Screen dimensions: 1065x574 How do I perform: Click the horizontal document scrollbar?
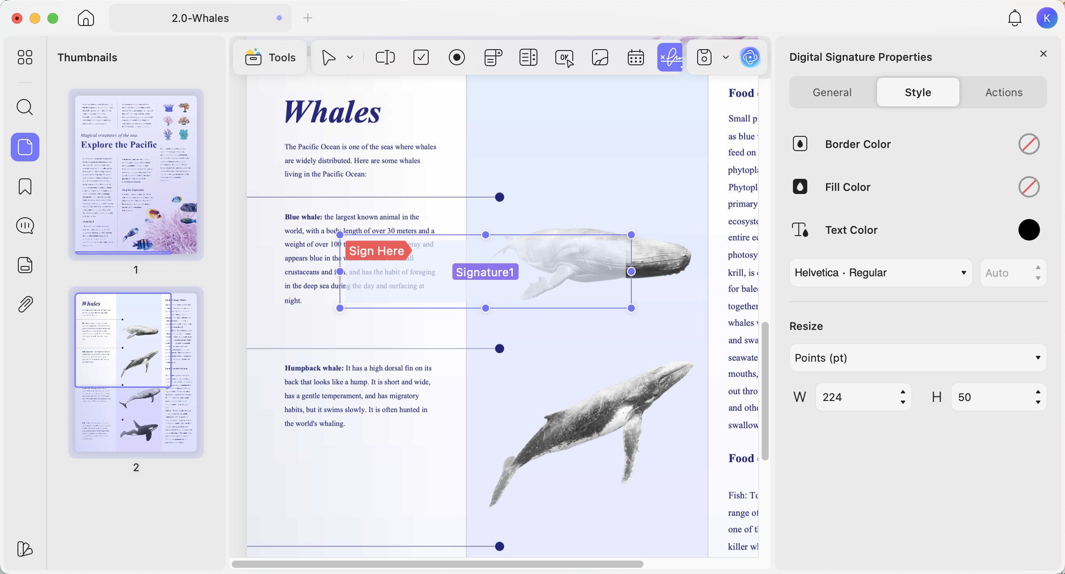438,564
